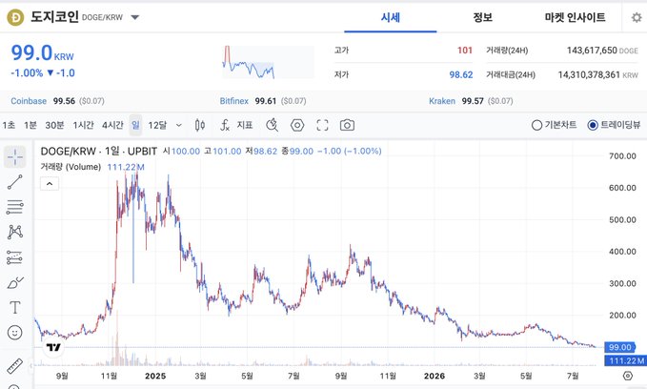
Task: Open chart axis settings at bottom right
Action: (628, 376)
